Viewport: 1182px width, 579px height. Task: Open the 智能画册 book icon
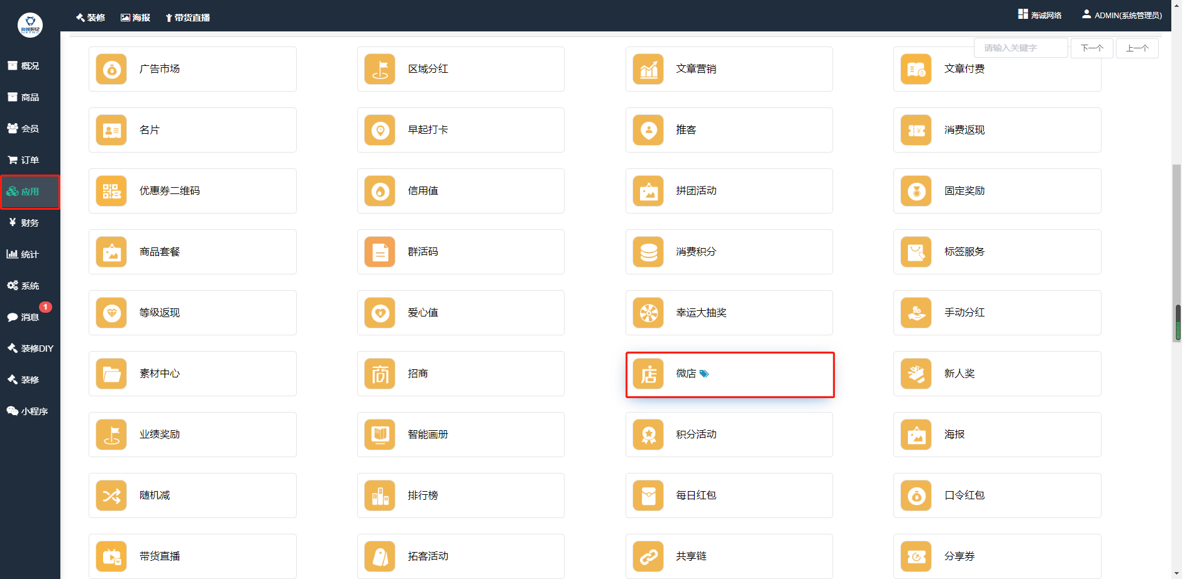point(380,435)
